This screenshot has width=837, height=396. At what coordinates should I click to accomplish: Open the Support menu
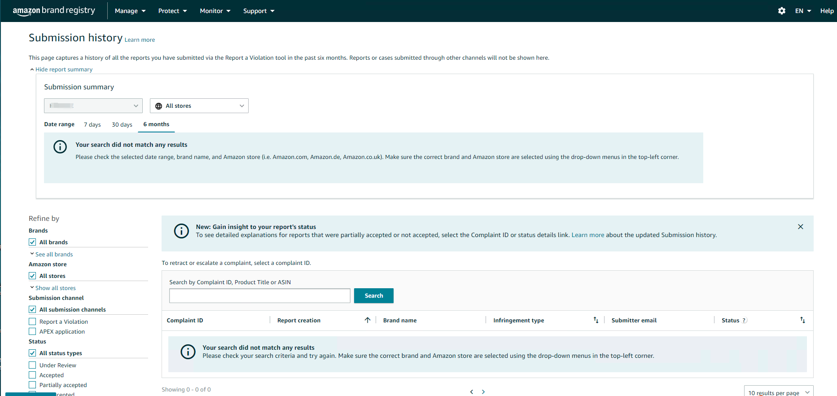coord(259,11)
